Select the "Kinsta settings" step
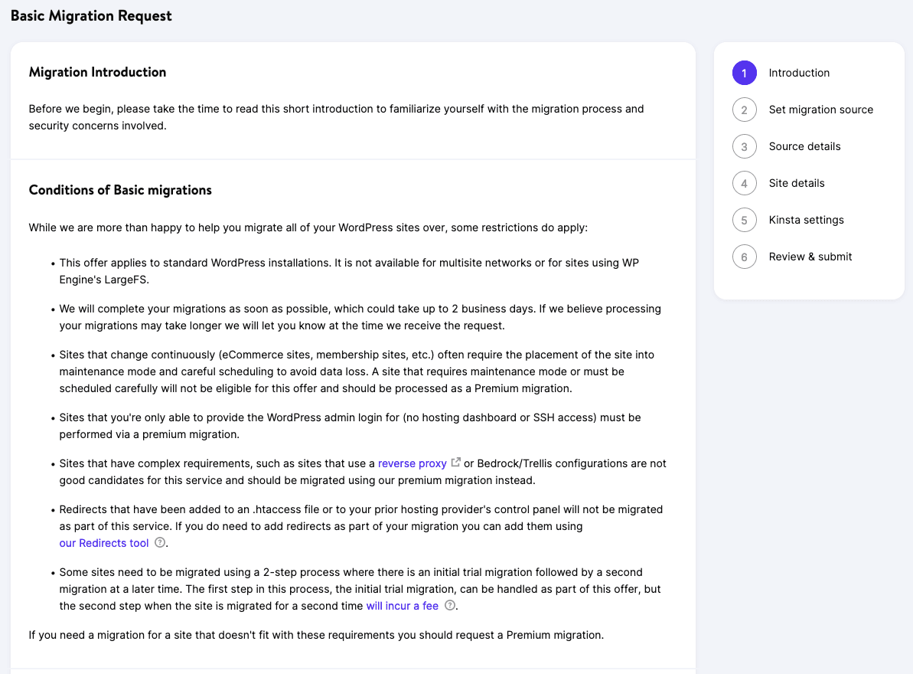This screenshot has width=913, height=674. 806,220
